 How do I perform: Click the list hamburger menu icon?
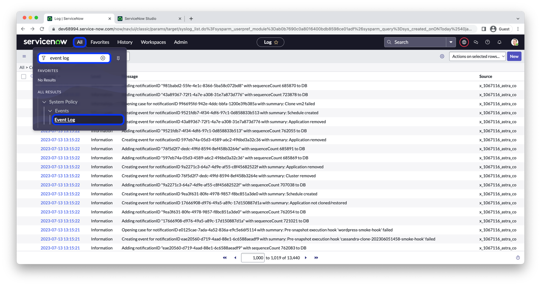[x=24, y=56]
